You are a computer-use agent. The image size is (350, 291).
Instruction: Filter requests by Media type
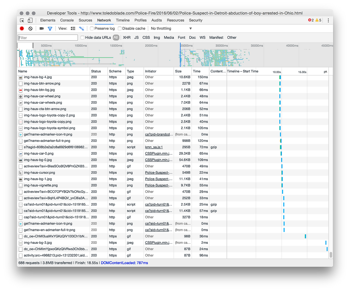[x=169, y=38]
